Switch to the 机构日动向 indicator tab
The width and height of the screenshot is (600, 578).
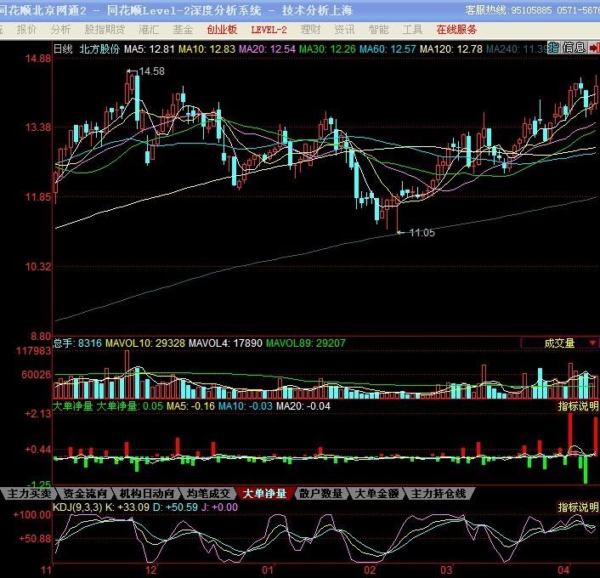tap(146, 493)
